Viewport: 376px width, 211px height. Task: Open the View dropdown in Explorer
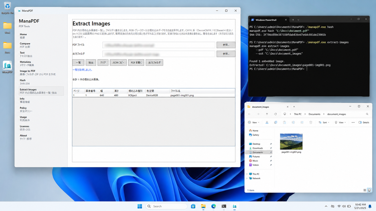pos(340,123)
